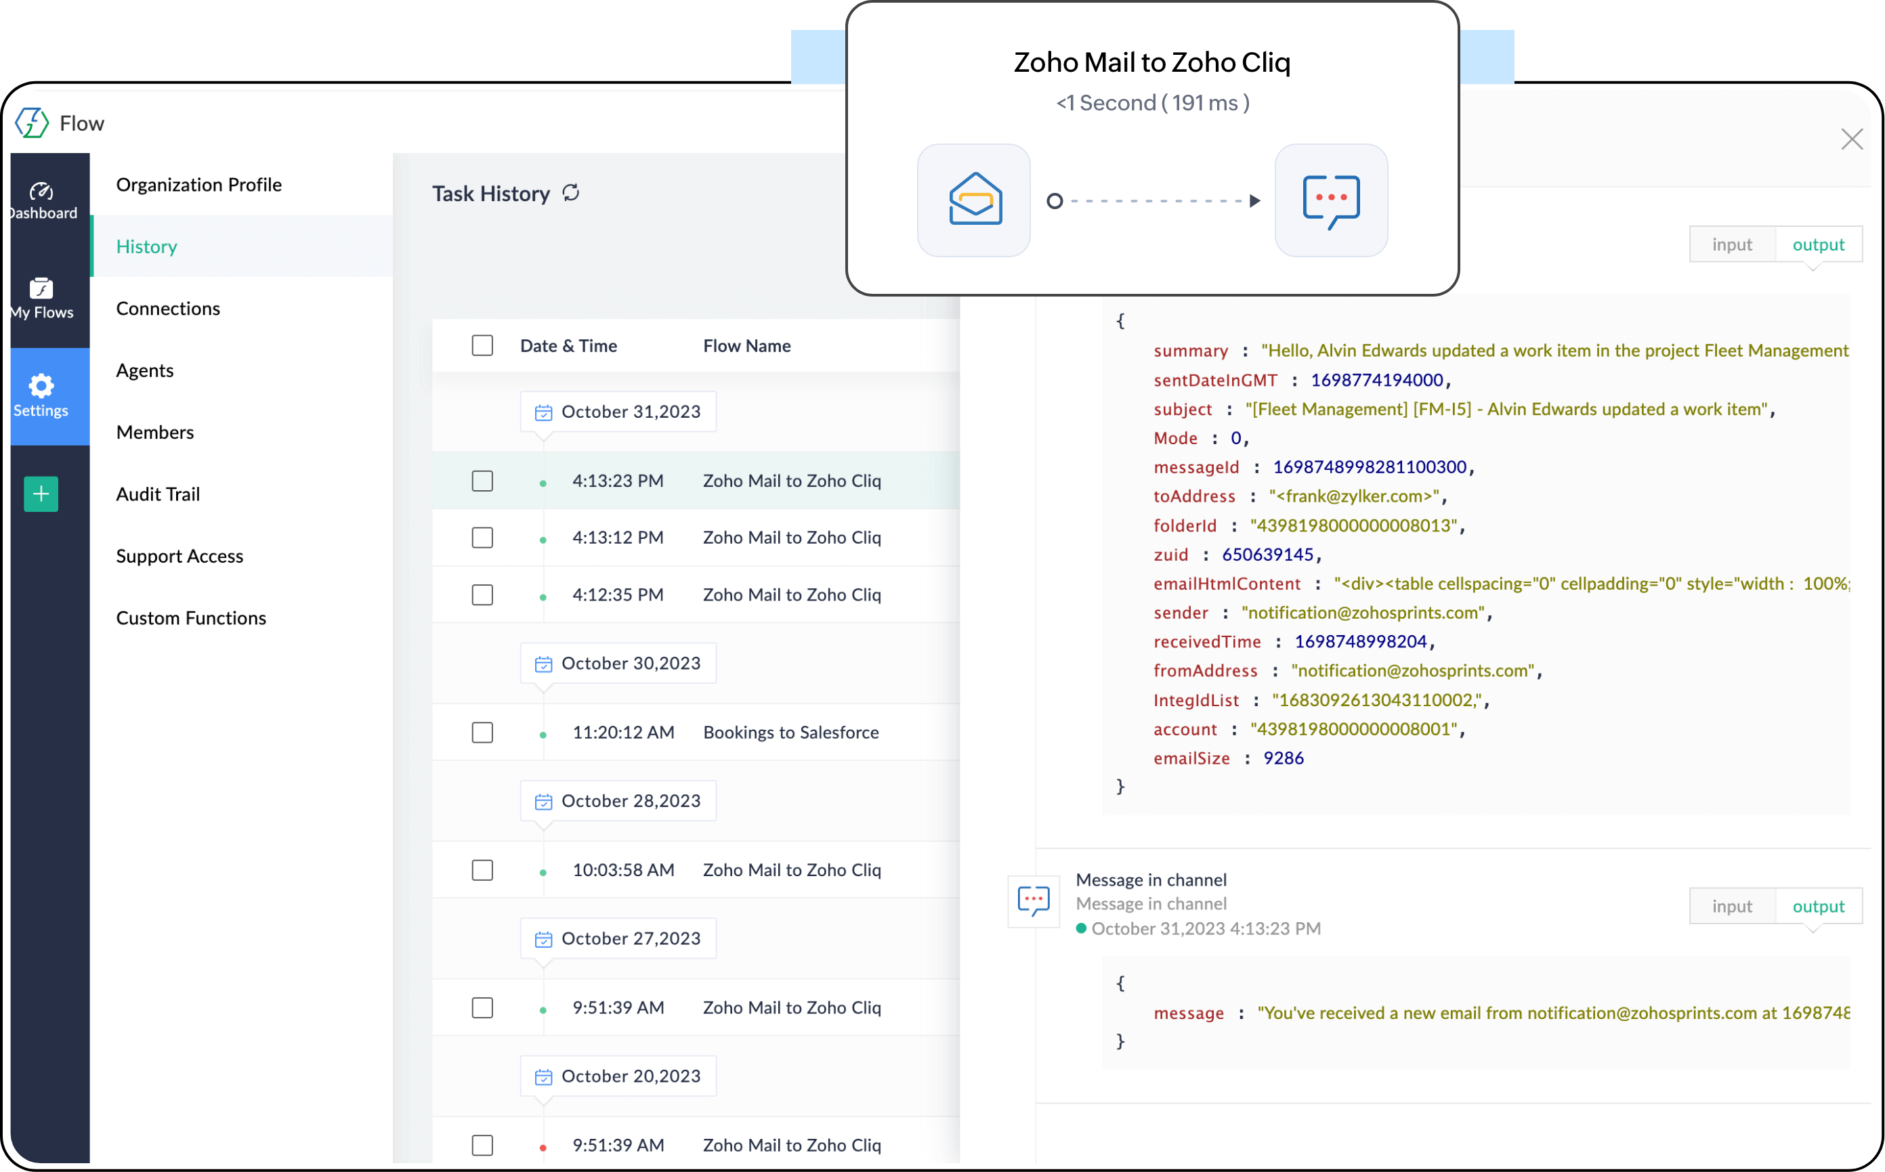1885x1172 pixels.
Task: Collapse the October 28,2023 date group
Action: click(x=618, y=801)
